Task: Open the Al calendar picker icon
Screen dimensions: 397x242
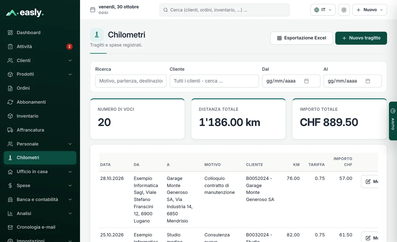Action: click(368, 81)
